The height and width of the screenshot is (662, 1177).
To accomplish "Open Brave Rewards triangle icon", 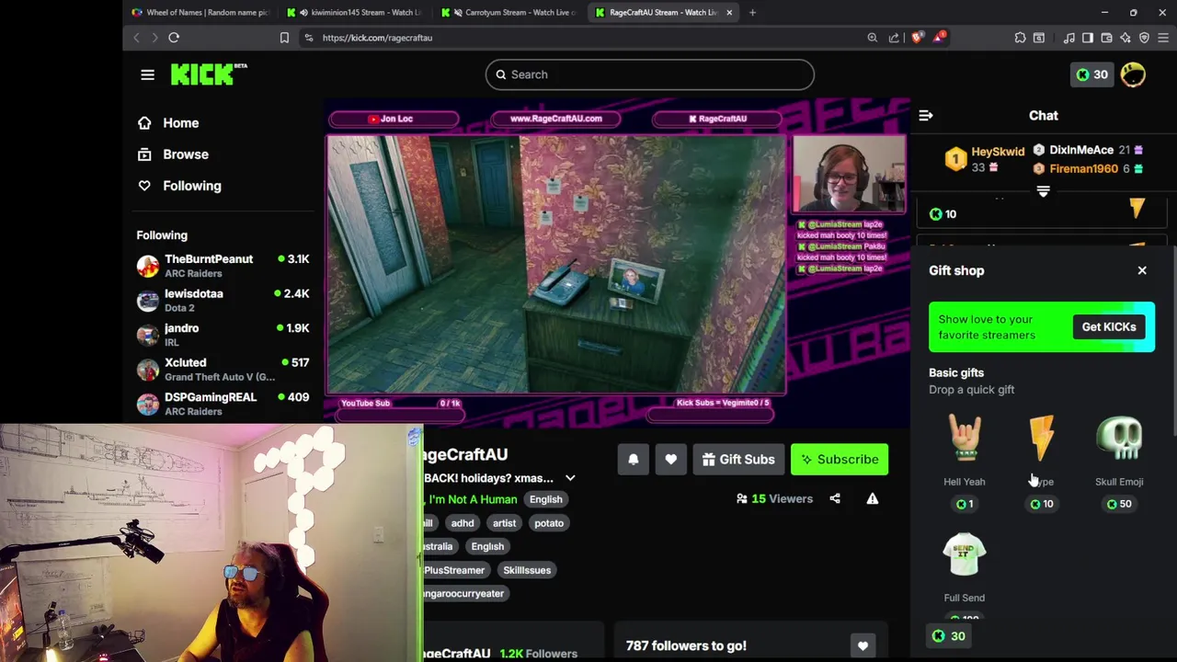I will [939, 38].
